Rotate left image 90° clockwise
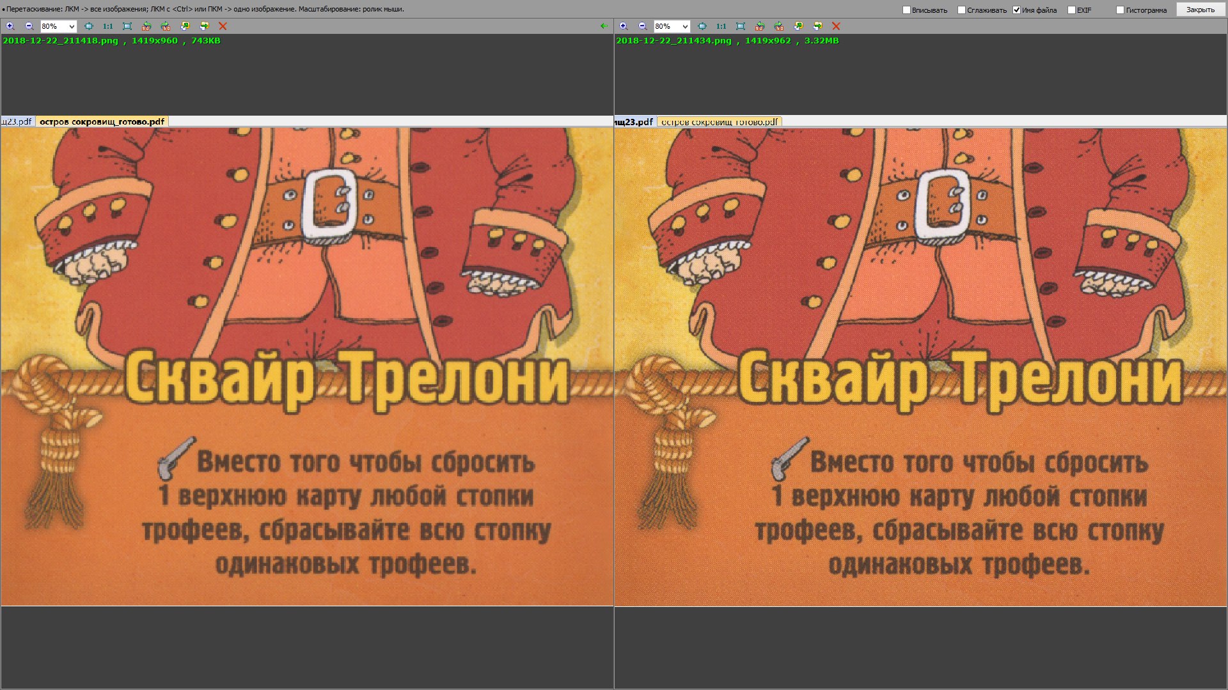 pyautogui.click(x=166, y=26)
